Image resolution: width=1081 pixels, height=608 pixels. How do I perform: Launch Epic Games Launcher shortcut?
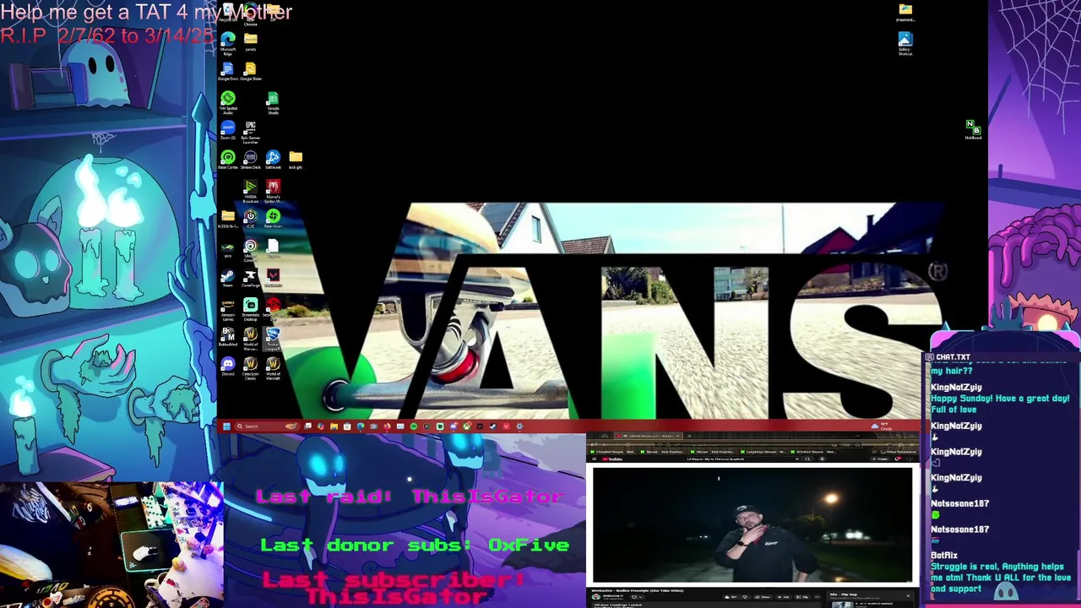pos(251,131)
